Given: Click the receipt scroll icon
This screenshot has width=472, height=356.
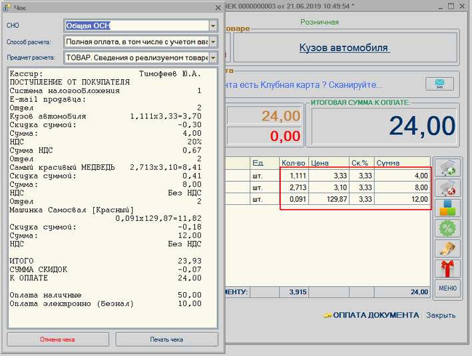Looking at the screenshot, I should (447, 249).
